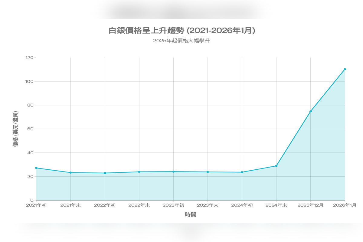
Task: Select the 2023年初 data point marker
Action: pos(173,172)
